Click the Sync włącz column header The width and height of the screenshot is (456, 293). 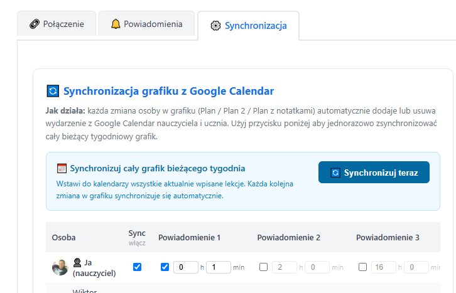click(137, 238)
